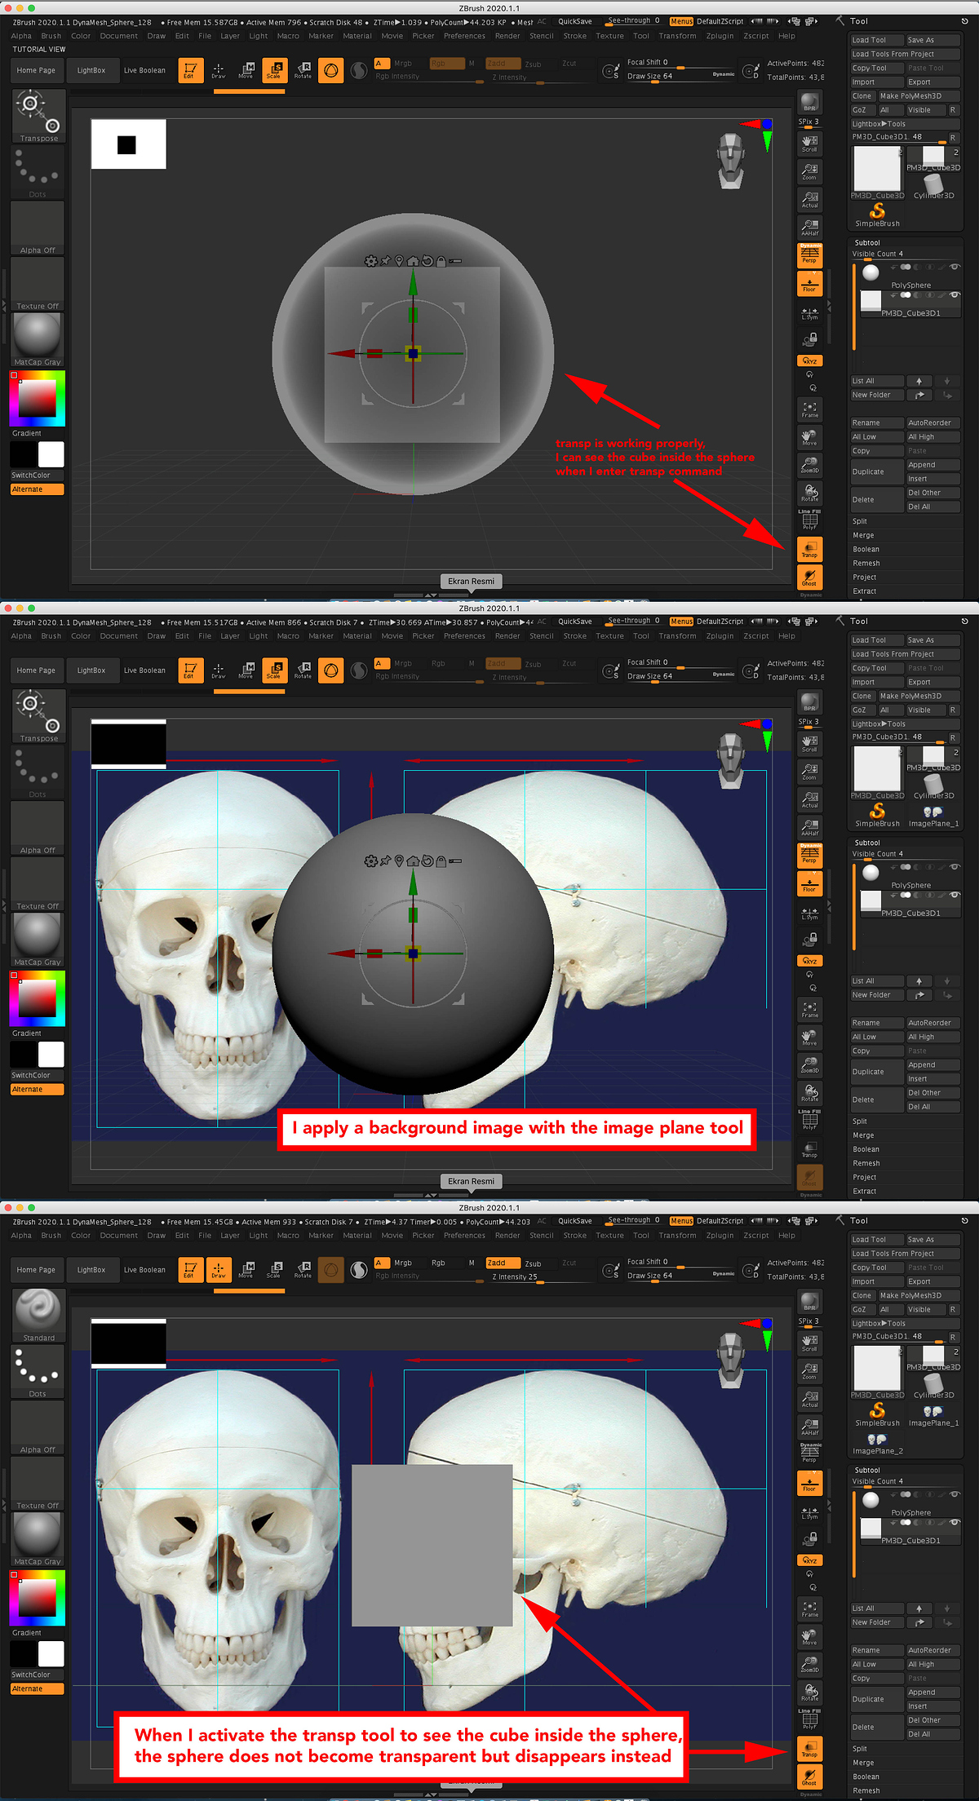Open Brush menu in top screenshot

(x=51, y=36)
